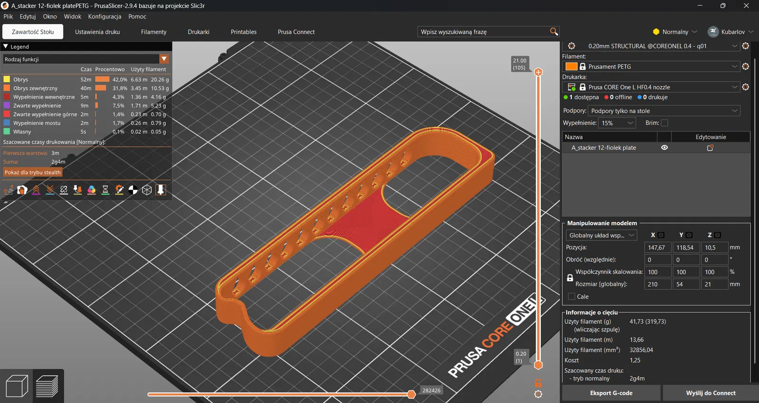Open filament settings gear next to Prusament PETG
The width and height of the screenshot is (759, 403).
click(x=745, y=67)
